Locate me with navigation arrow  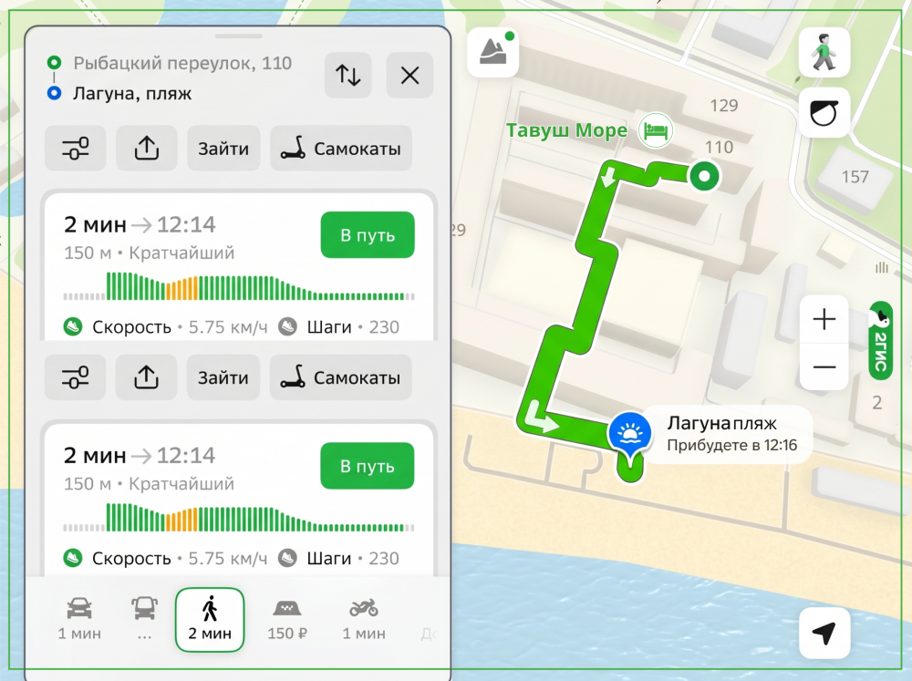(824, 634)
